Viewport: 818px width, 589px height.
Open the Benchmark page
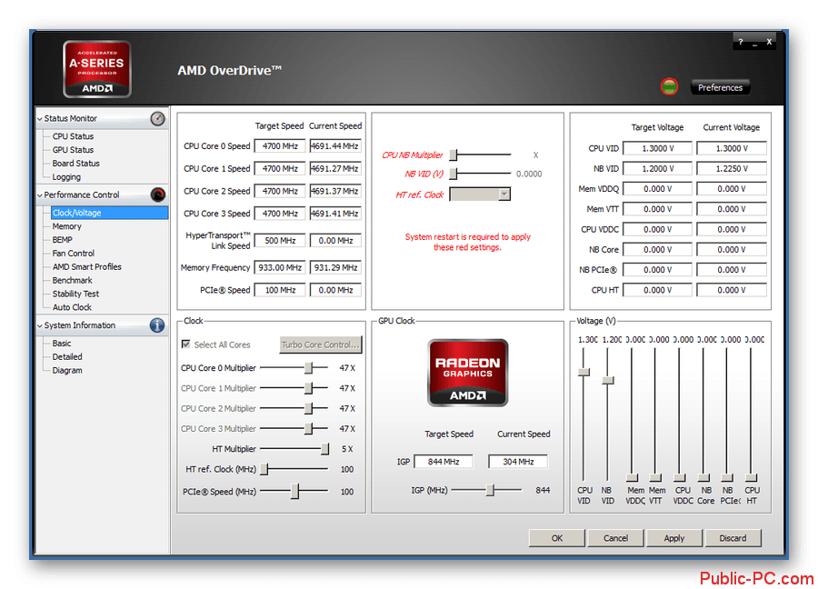[72, 281]
